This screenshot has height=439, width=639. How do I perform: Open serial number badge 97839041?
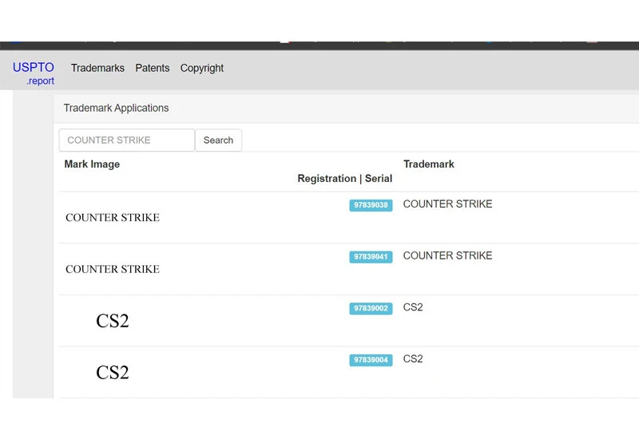(x=371, y=257)
